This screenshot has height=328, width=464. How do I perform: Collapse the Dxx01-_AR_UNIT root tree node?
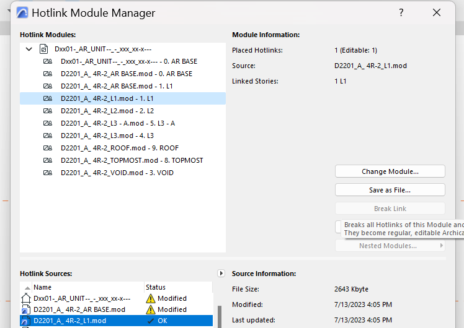29,49
